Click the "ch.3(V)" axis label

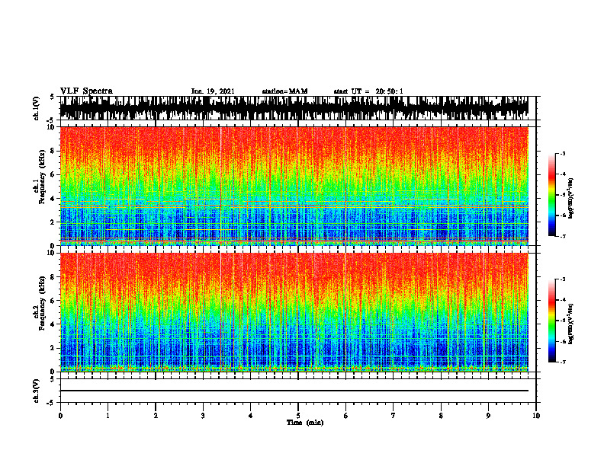tap(36, 391)
